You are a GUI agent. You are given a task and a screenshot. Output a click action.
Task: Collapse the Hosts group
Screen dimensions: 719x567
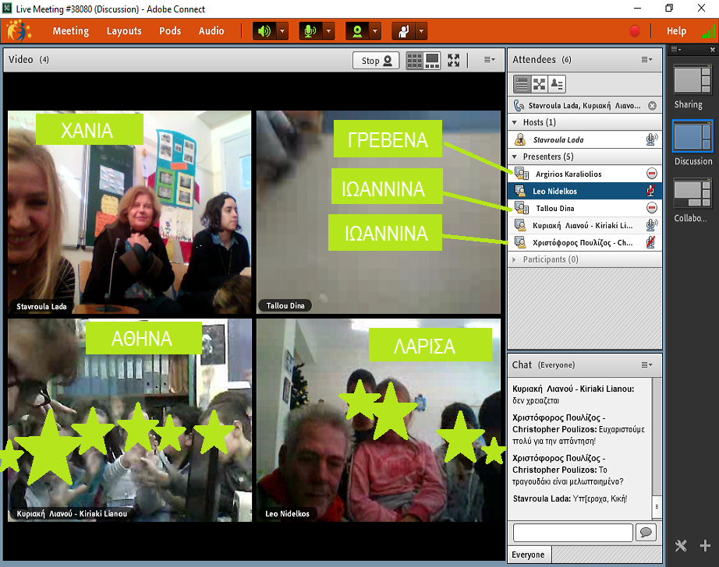[x=515, y=122]
